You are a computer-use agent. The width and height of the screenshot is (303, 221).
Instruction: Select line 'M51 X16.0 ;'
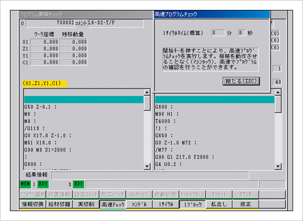[x=84, y=142]
